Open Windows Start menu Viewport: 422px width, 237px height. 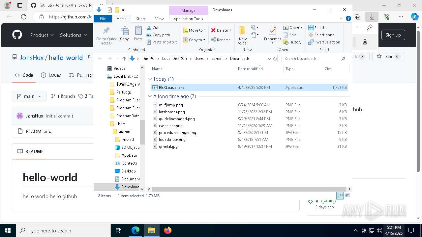8,230
